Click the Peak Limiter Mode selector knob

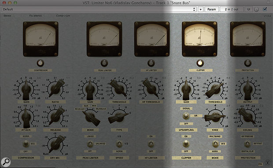(91, 118)
